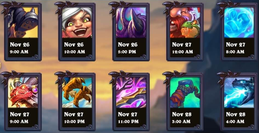The image size is (259, 133).
Task: Select the blue water orb card art
Action: click(x=239, y=23)
